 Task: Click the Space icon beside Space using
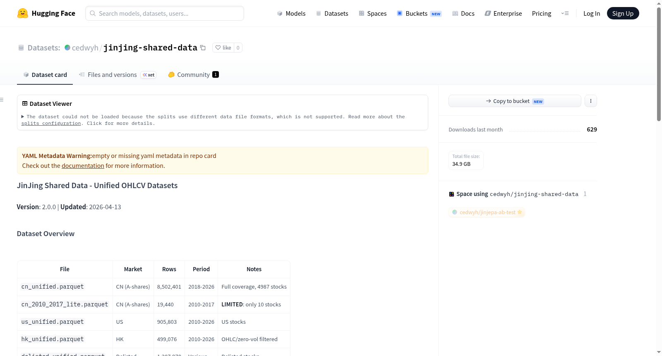451,194
